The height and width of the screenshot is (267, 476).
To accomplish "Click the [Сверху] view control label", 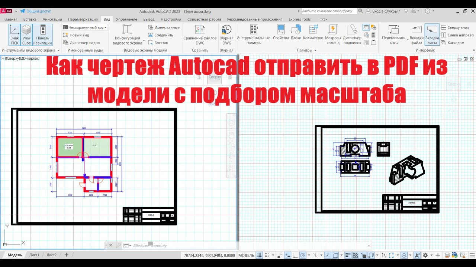I will [12, 58].
